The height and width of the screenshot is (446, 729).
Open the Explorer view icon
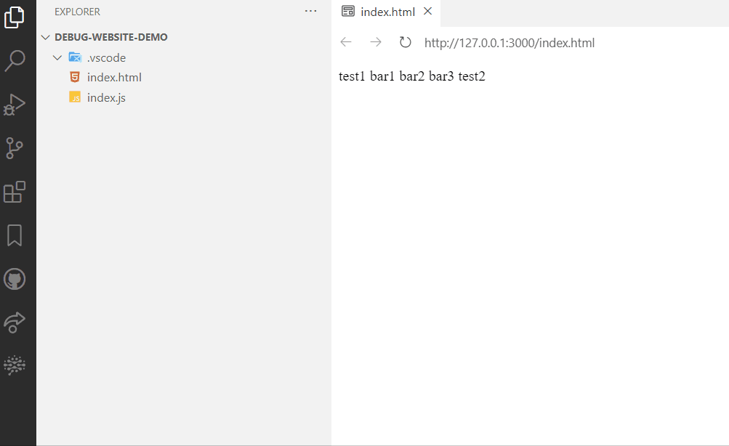(x=15, y=17)
